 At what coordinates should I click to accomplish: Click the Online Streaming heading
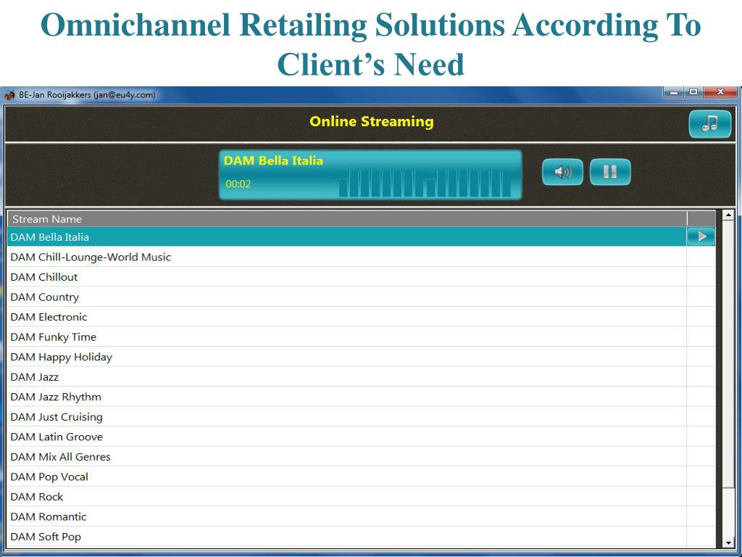click(x=372, y=121)
